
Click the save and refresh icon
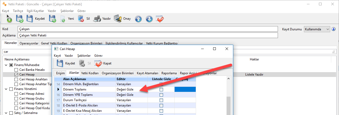(x=20, y=19)
